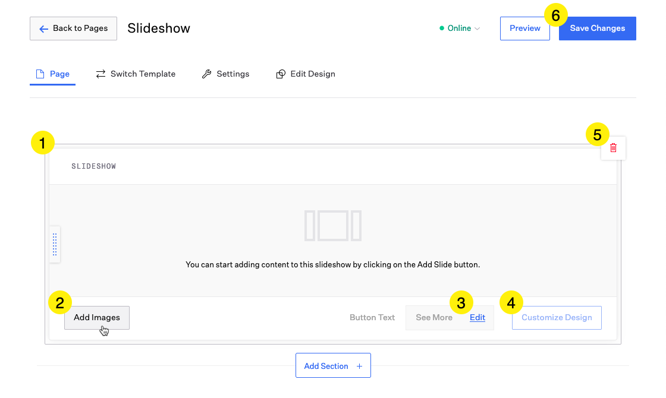Delete the slideshow section with trash icon
The image size is (666, 398).
[614, 148]
